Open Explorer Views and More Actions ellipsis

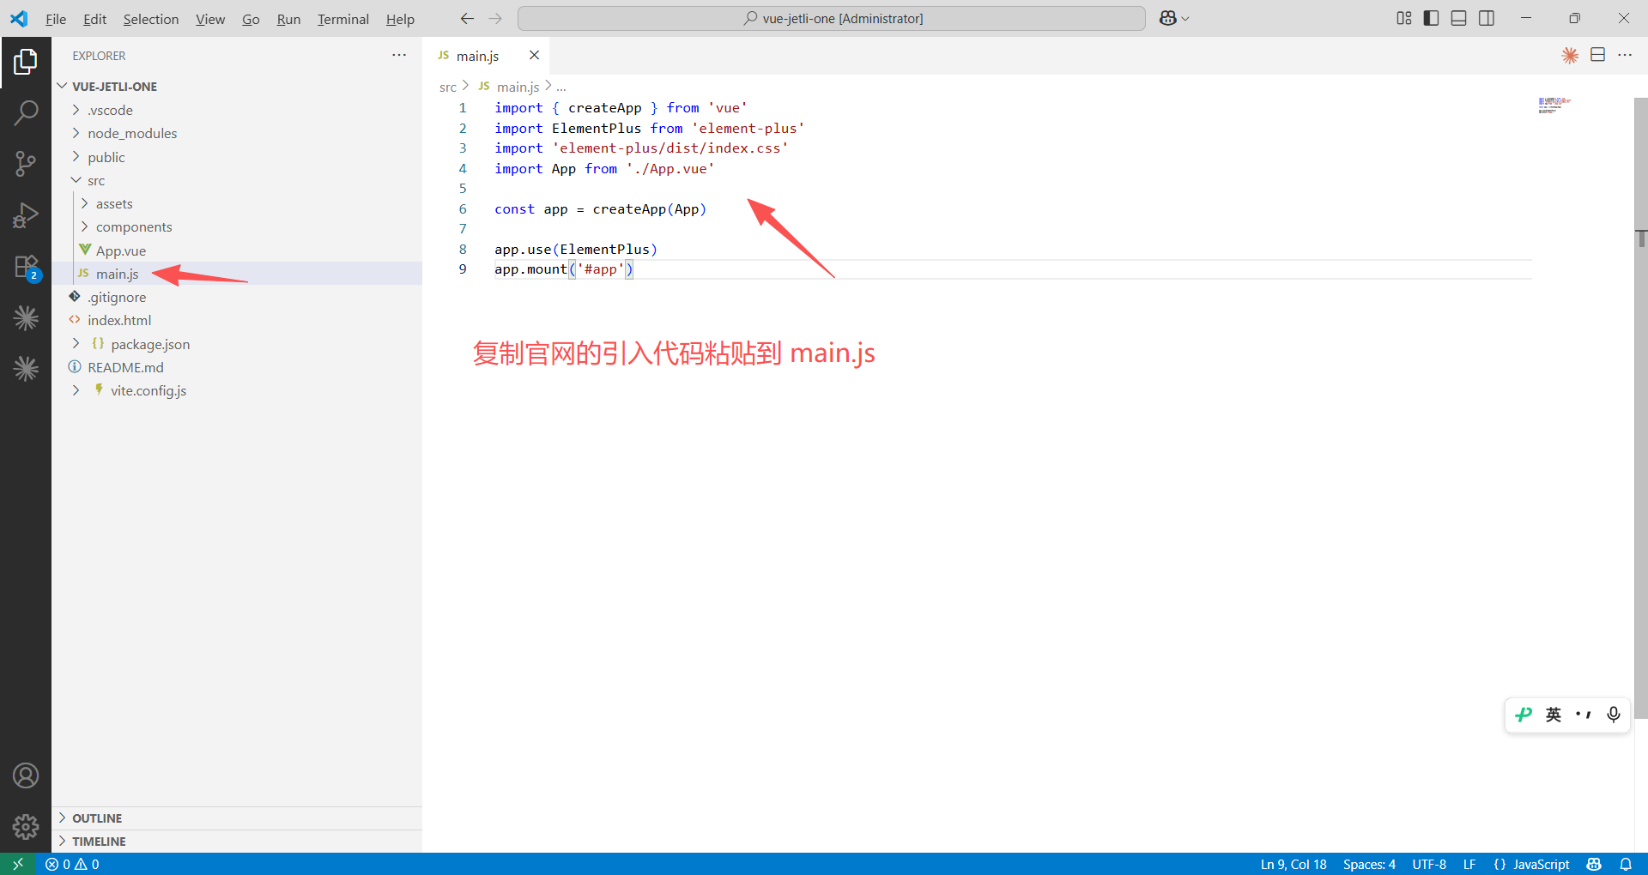coord(399,55)
